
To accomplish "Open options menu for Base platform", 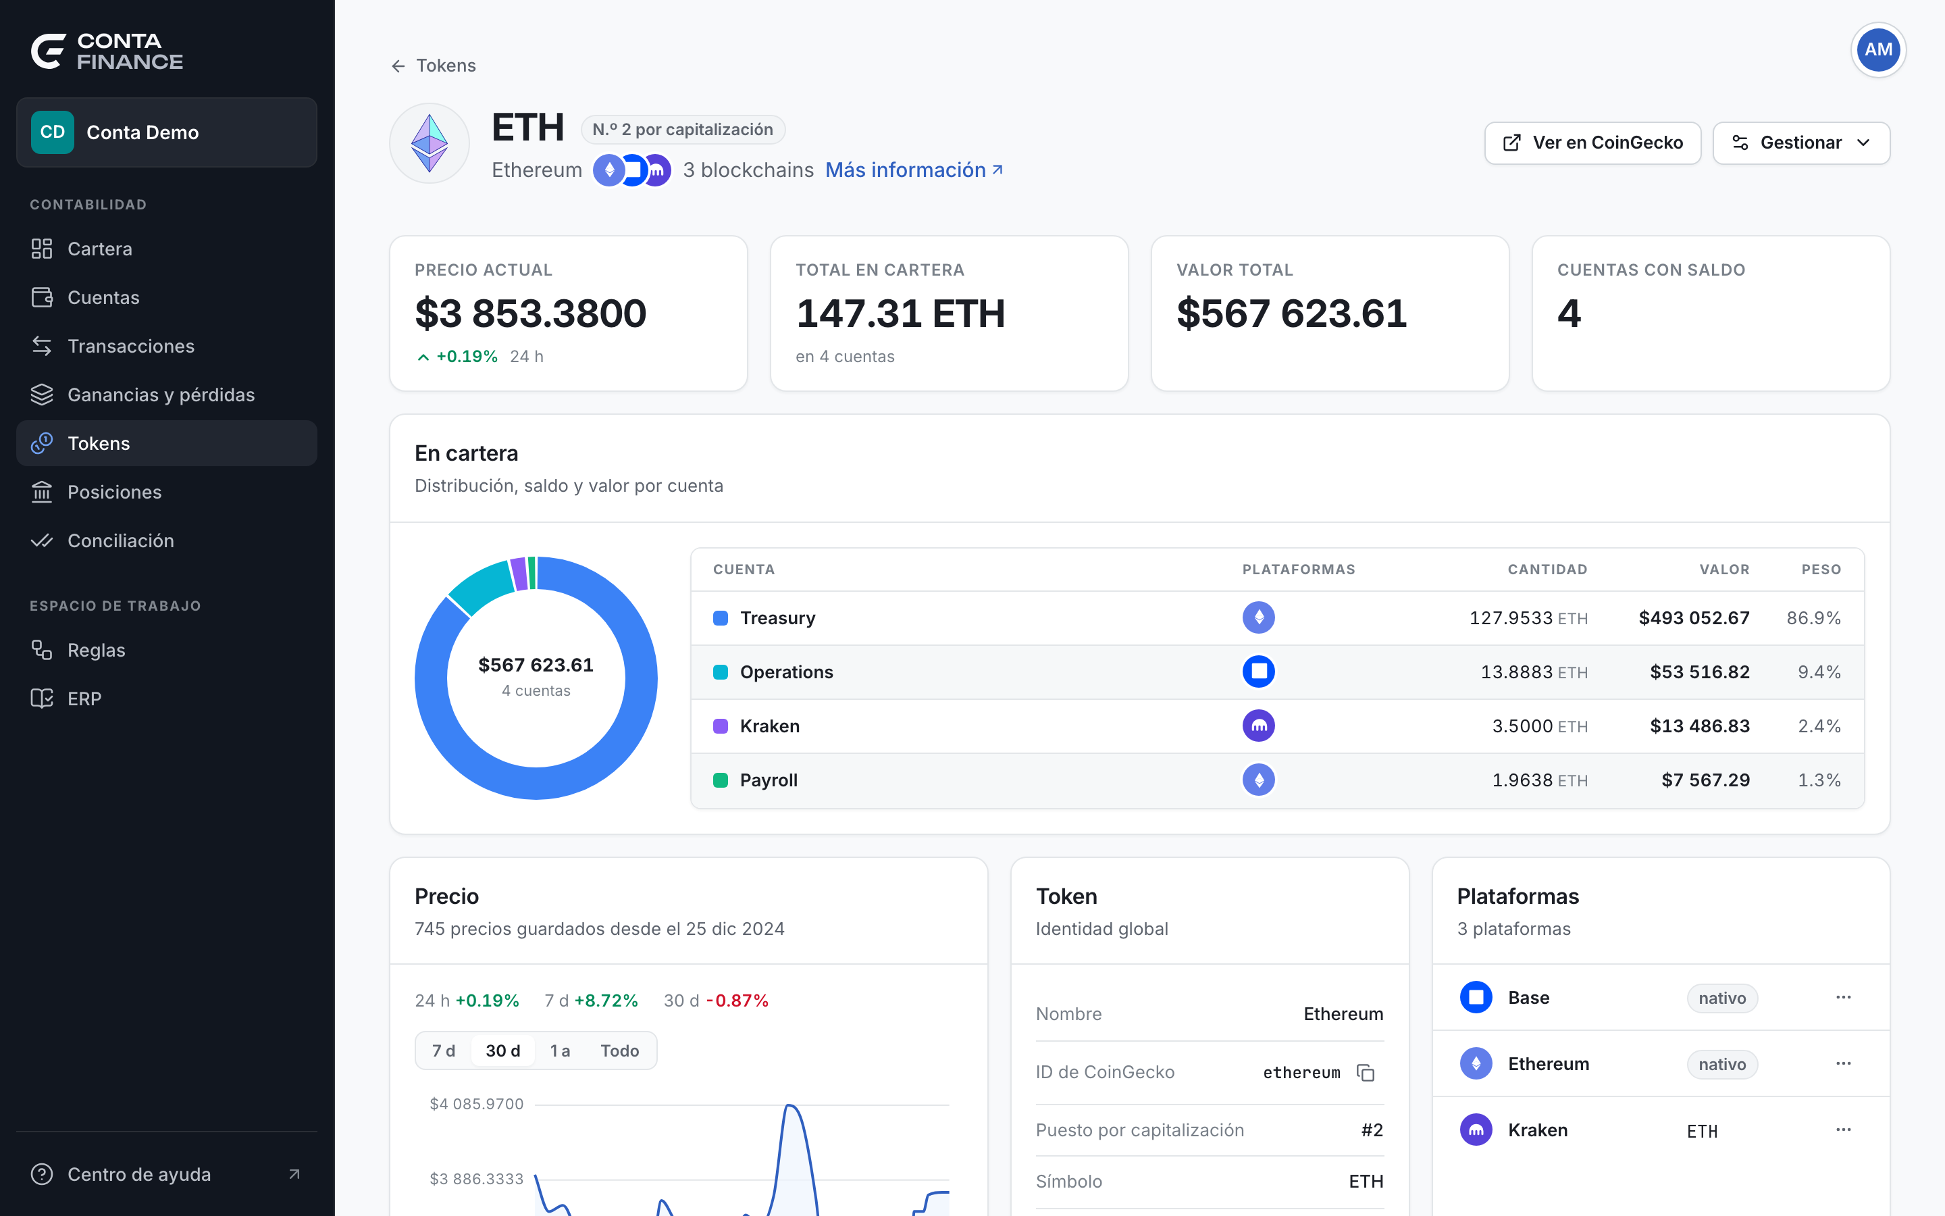I will [1843, 997].
